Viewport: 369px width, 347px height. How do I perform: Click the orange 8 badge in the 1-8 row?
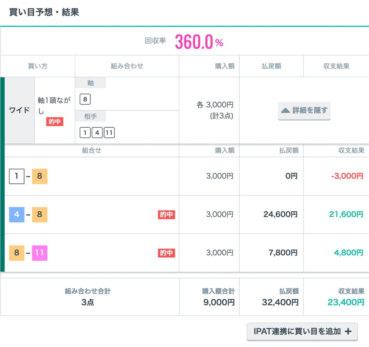(39, 176)
